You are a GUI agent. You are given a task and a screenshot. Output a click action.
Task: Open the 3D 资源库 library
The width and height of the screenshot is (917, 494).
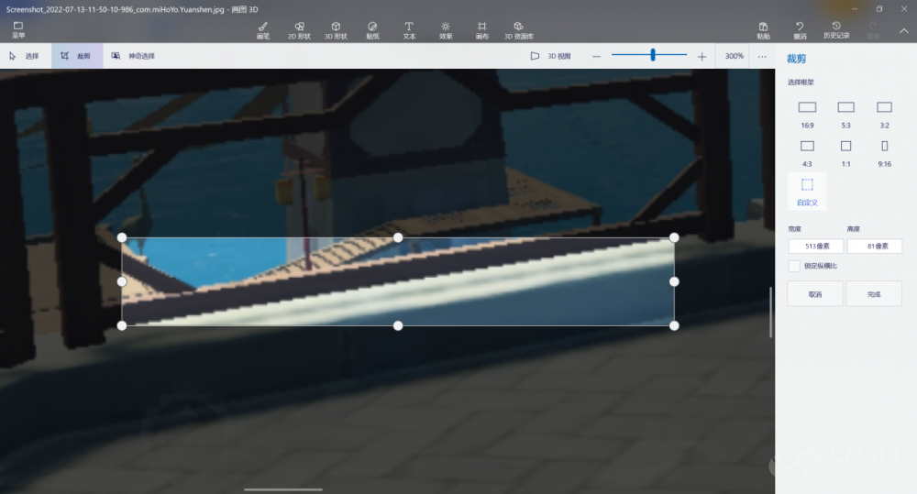point(519,30)
